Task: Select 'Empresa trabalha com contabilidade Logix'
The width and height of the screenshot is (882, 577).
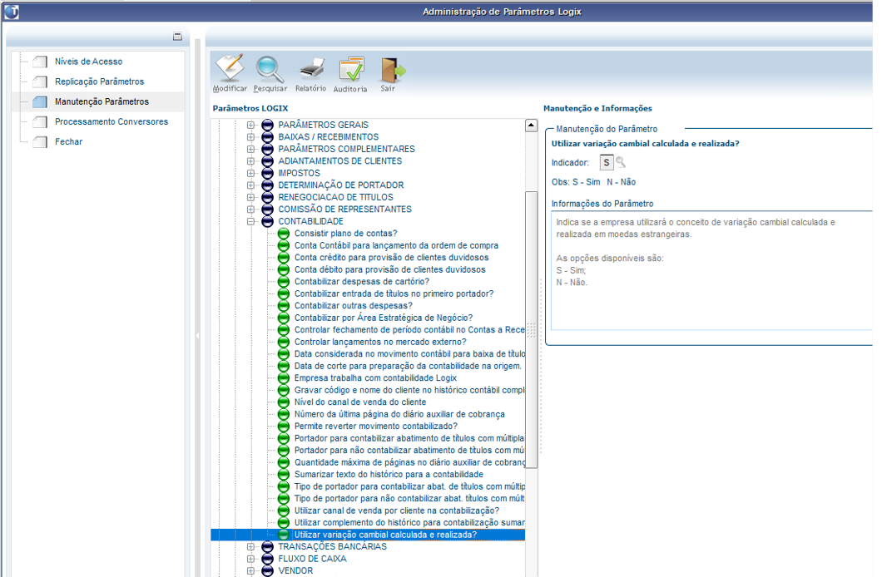Action: [375, 378]
